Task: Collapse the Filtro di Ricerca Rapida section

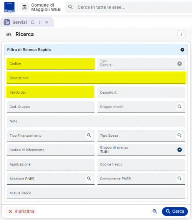Action: (182, 50)
